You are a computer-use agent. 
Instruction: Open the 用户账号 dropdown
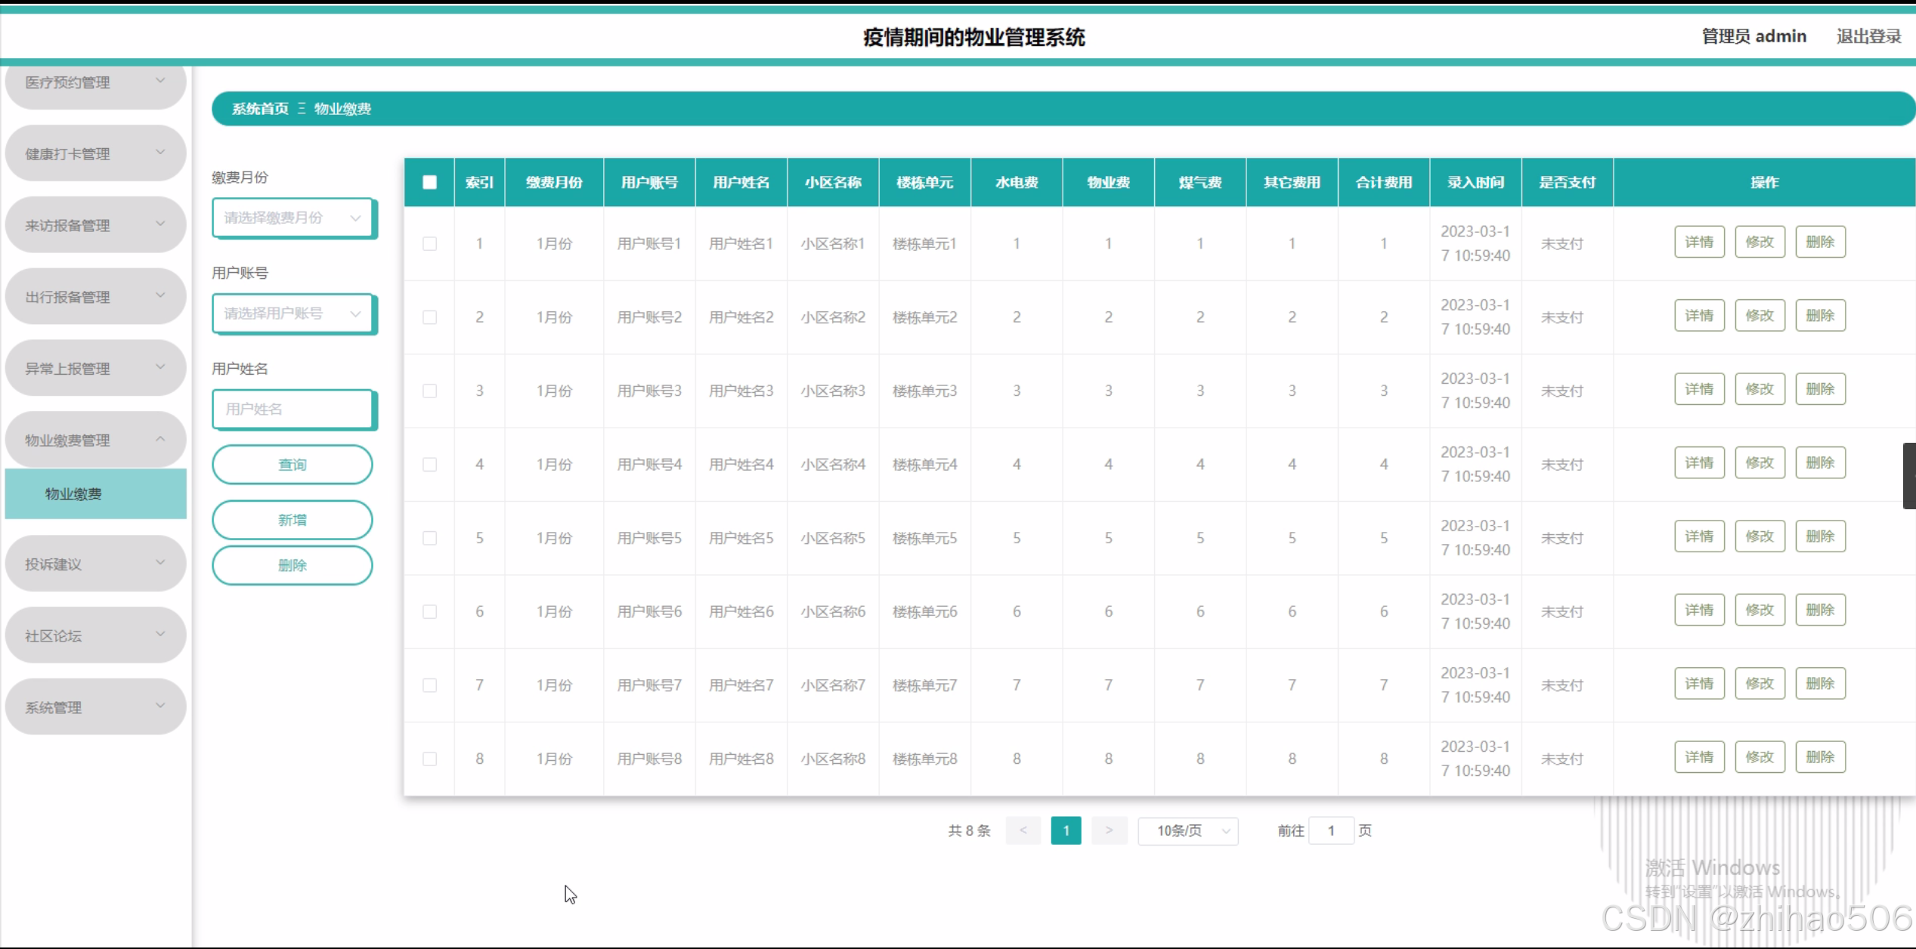tap(293, 314)
